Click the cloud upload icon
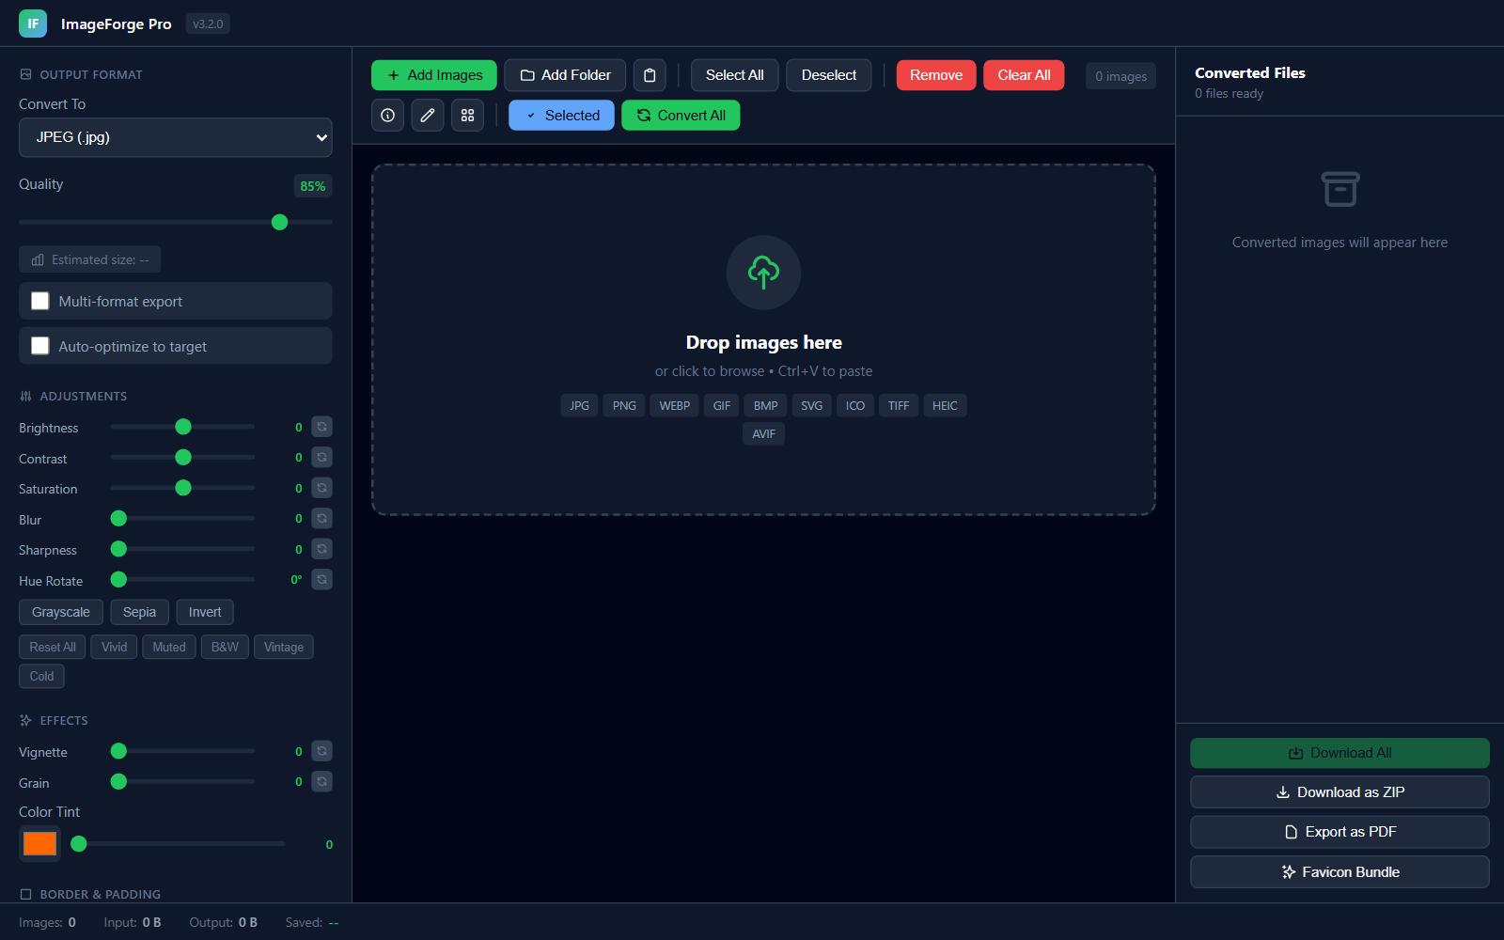This screenshot has width=1504, height=940. (x=763, y=273)
